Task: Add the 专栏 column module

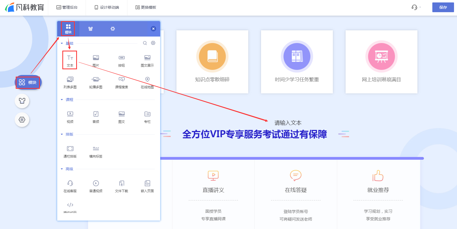Action: click(147, 117)
